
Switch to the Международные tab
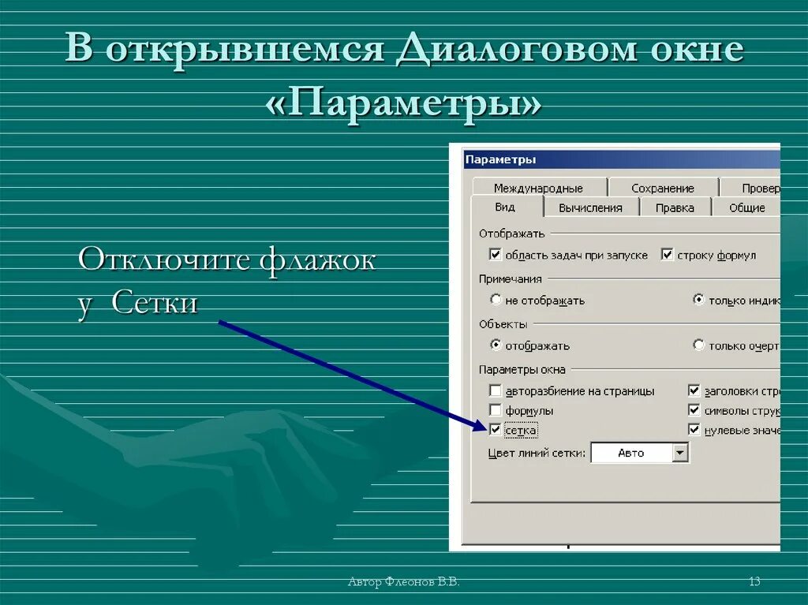(539, 188)
